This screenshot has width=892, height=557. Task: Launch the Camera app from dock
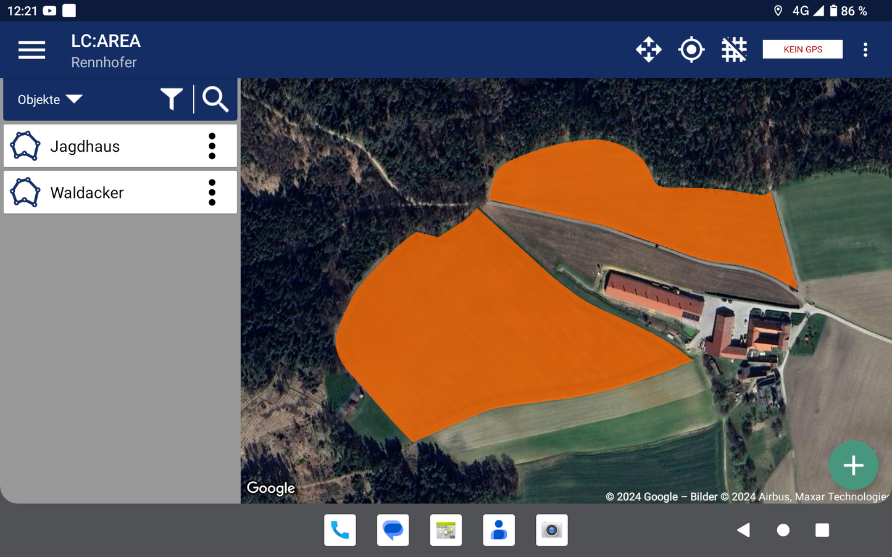click(551, 530)
